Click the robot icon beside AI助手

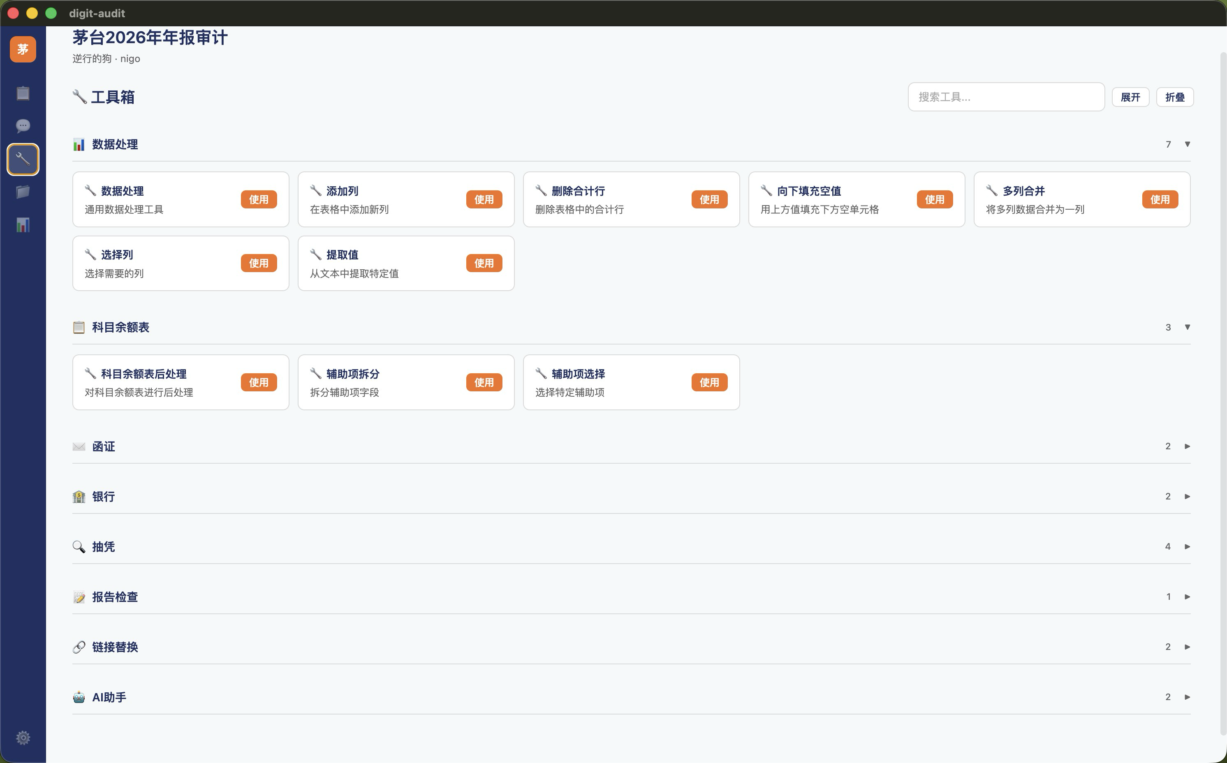pyautogui.click(x=79, y=697)
